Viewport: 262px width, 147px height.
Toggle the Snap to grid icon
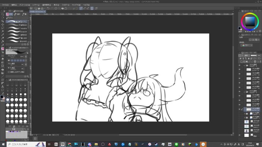(x=88, y=8)
